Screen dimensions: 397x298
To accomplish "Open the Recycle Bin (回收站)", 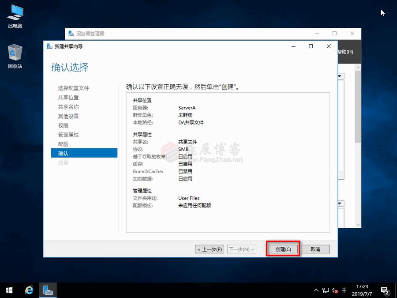I will (15, 54).
